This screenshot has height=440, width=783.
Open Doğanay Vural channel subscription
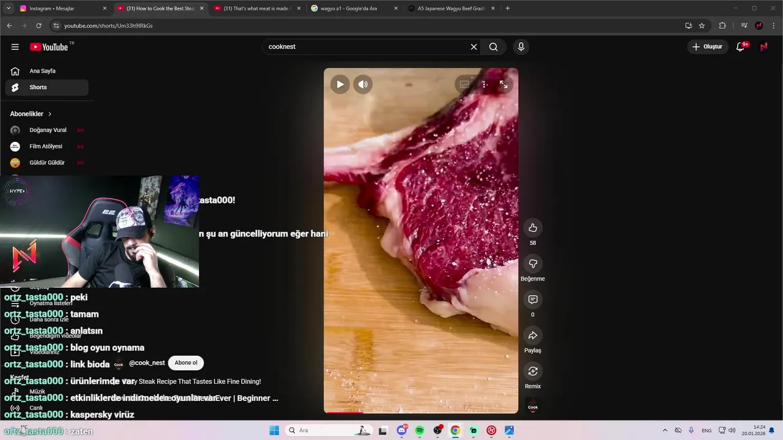[x=46, y=130]
